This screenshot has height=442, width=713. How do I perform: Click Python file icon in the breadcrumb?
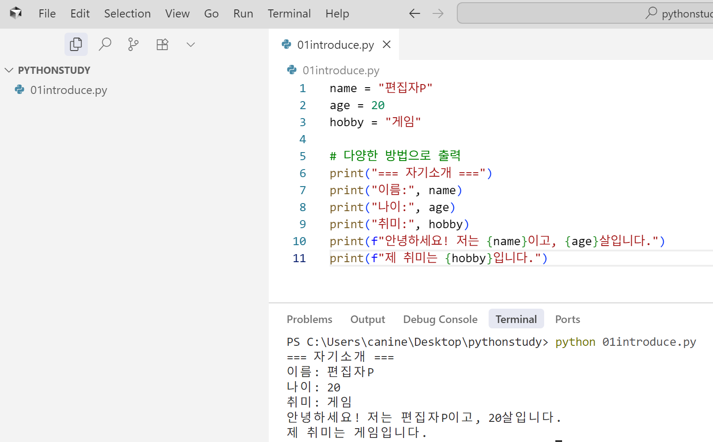click(x=292, y=70)
